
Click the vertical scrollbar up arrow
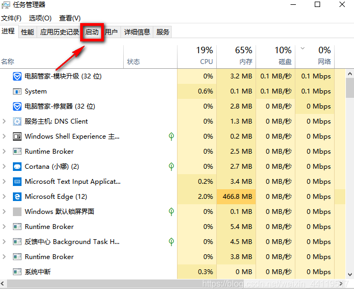[350, 74]
